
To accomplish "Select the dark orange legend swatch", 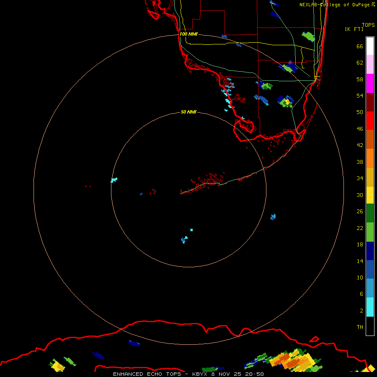I will coord(370,139).
